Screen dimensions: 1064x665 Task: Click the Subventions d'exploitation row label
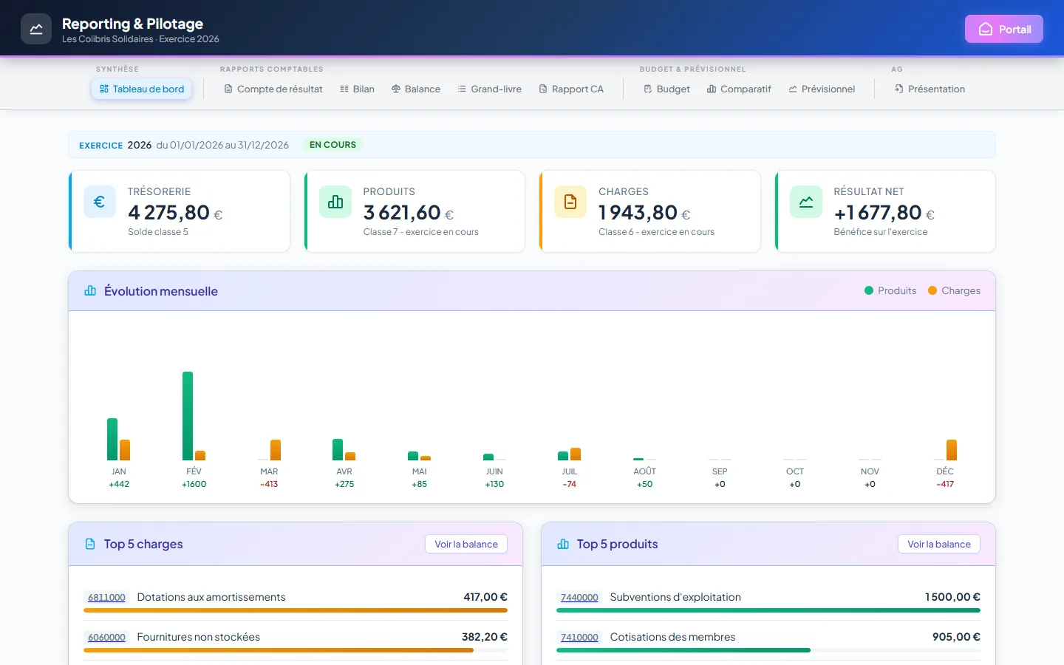[x=675, y=597]
